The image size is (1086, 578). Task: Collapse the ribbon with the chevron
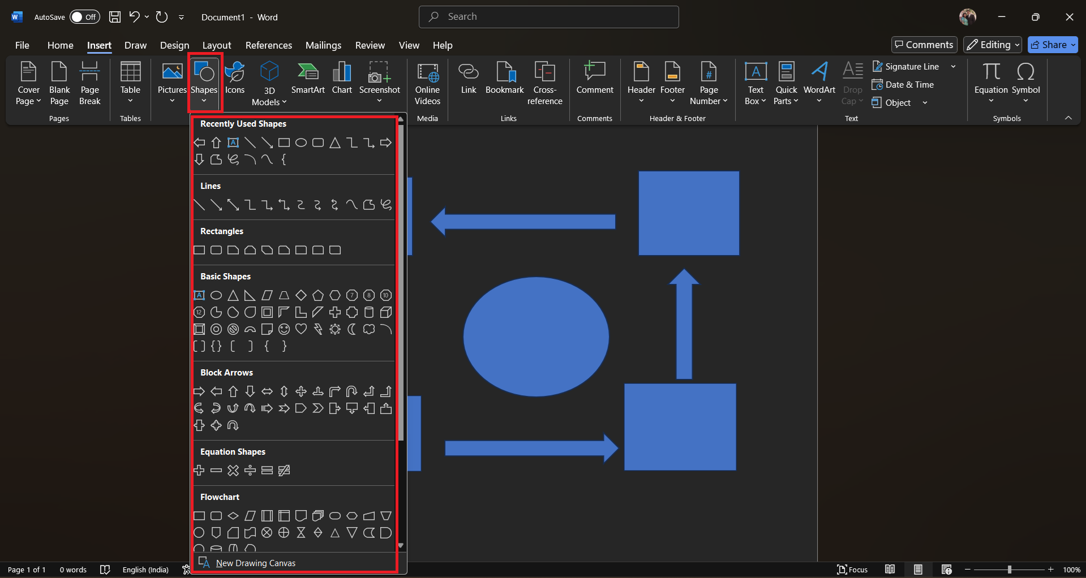pos(1068,118)
